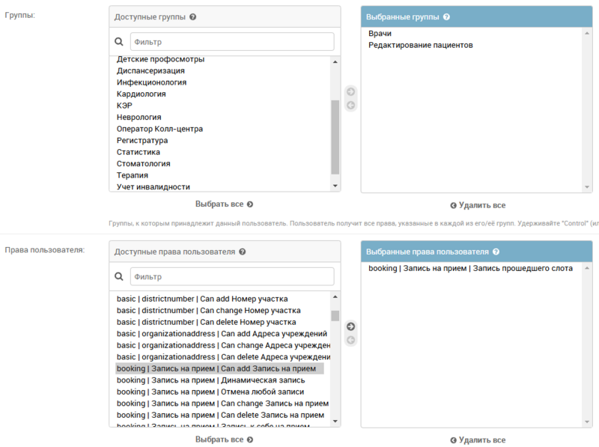Click available permissions scrollbar down arrow
Image resolution: width=599 pixels, height=447 pixels.
(x=335, y=421)
